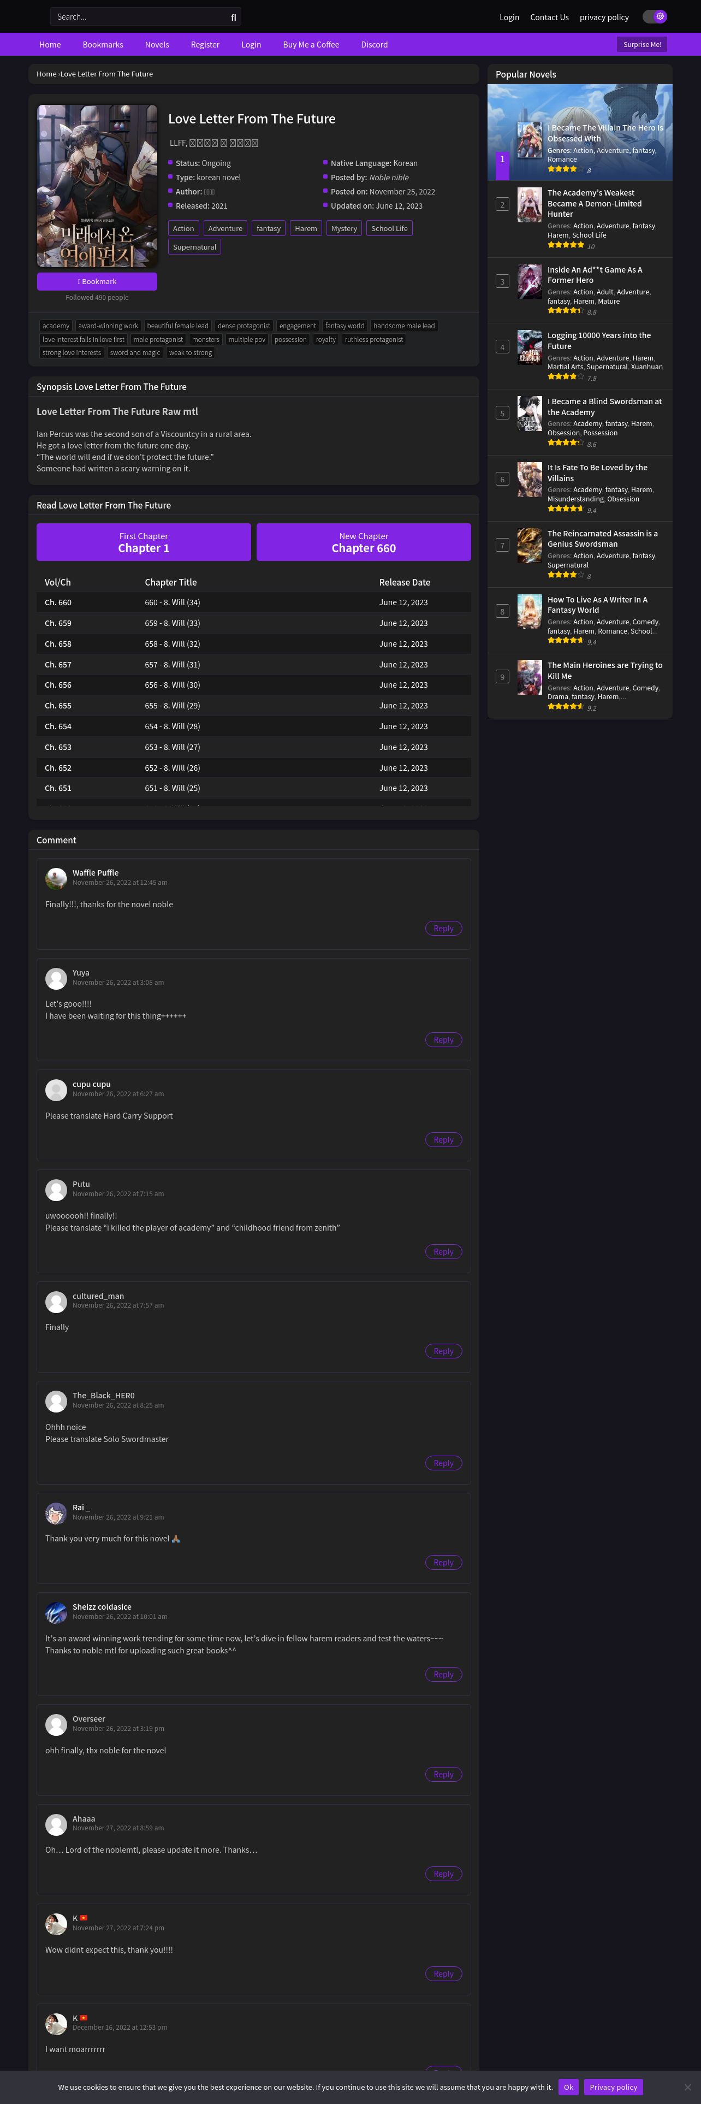Screen dimensions: 701x2104
Task: Dismiss the cookie notice with X
Action: click(687, 2087)
